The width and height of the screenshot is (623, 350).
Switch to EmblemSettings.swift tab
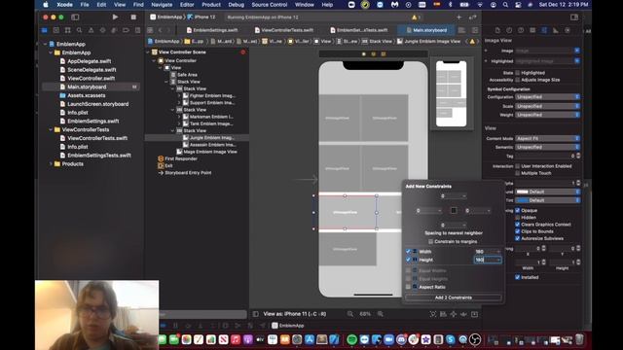[212, 30]
